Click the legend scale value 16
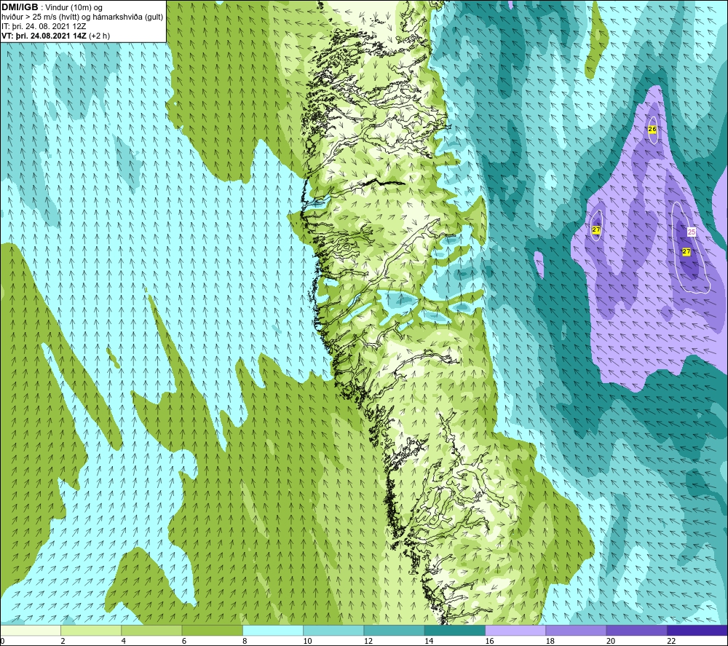This screenshot has width=728, height=646. click(x=489, y=642)
